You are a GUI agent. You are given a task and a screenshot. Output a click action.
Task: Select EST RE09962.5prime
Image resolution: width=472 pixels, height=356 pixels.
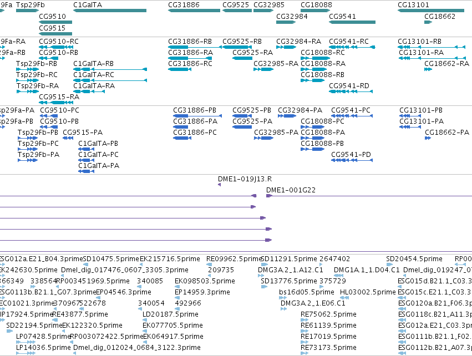(x=234, y=259)
